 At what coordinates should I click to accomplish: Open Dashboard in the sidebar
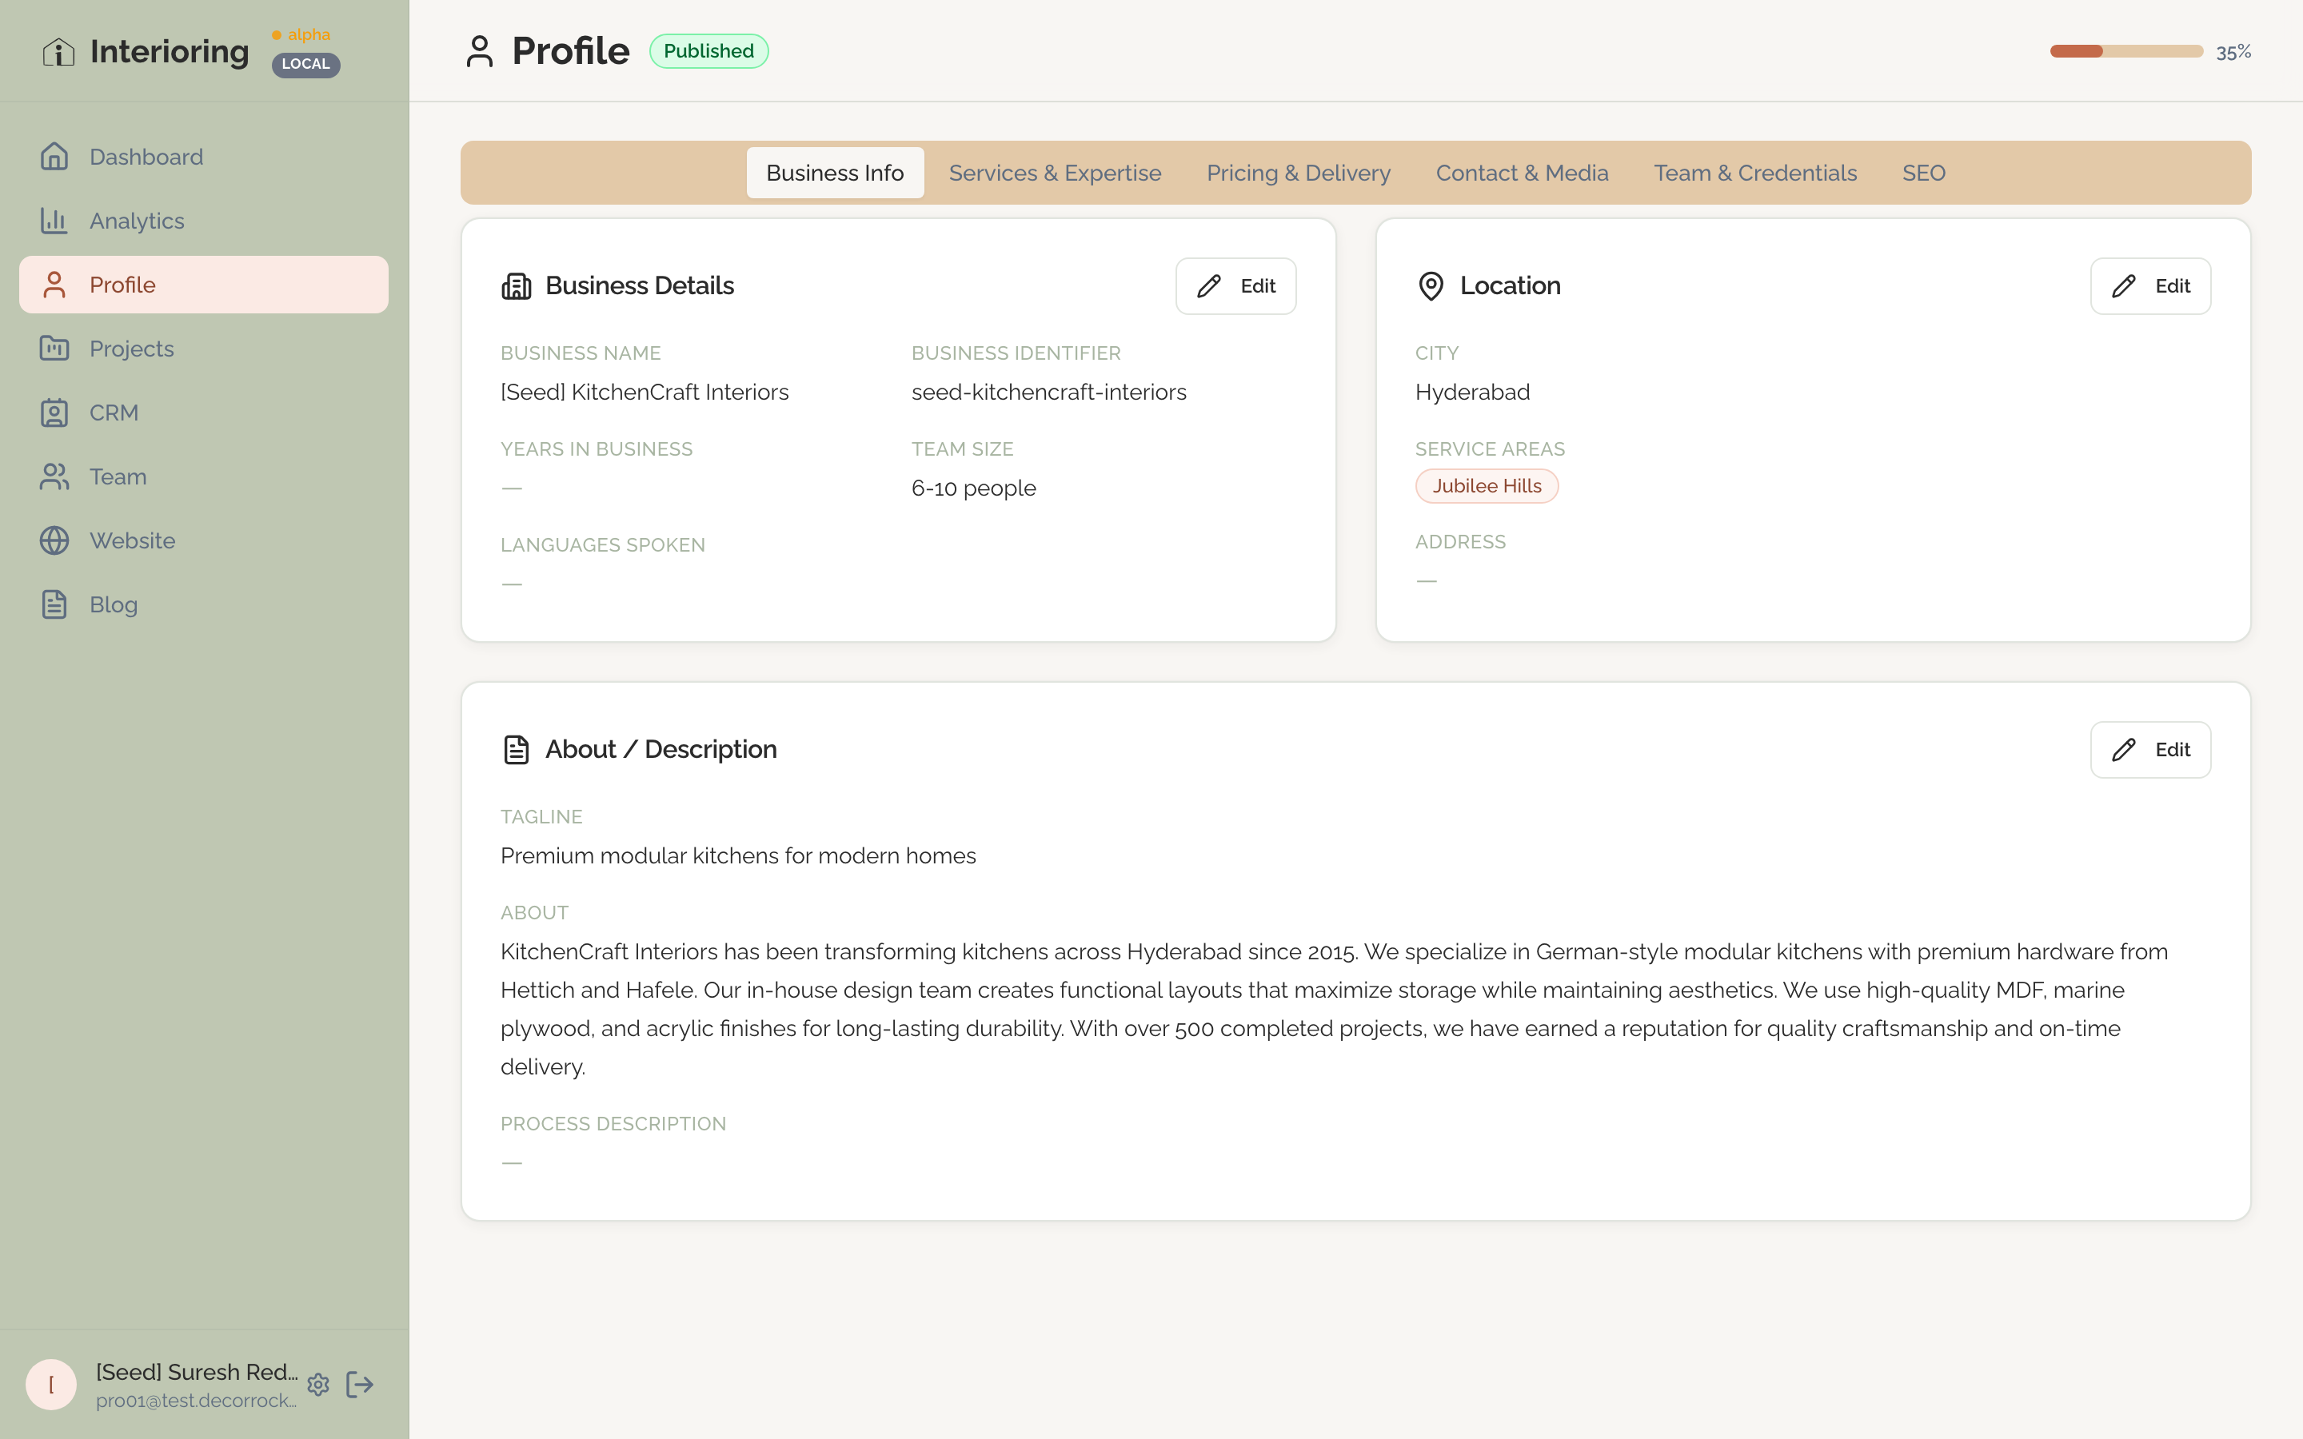tap(204, 156)
